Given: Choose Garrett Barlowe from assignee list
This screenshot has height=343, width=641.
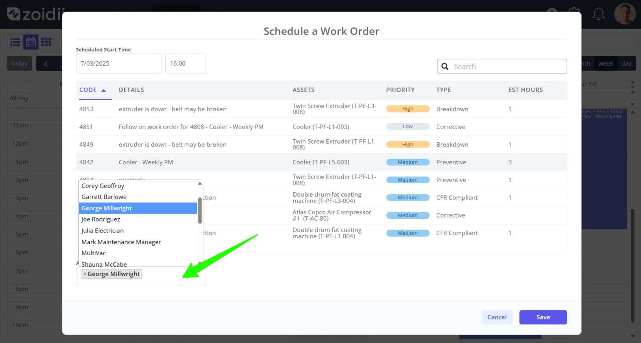Looking at the screenshot, I should [138, 197].
